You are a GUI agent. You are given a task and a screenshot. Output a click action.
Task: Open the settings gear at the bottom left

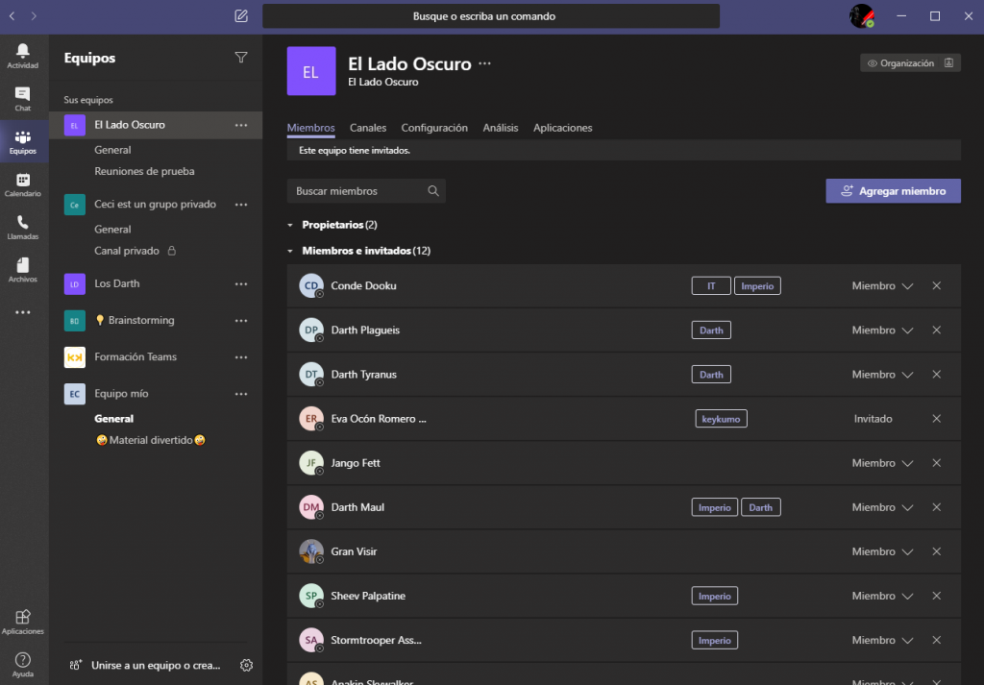[x=246, y=665]
